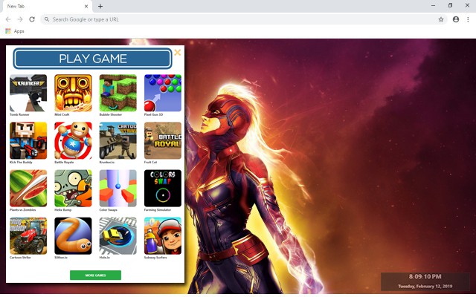Go back using the browser back arrow
The width and height of the screenshot is (476, 297).
[x=8, y=19]
